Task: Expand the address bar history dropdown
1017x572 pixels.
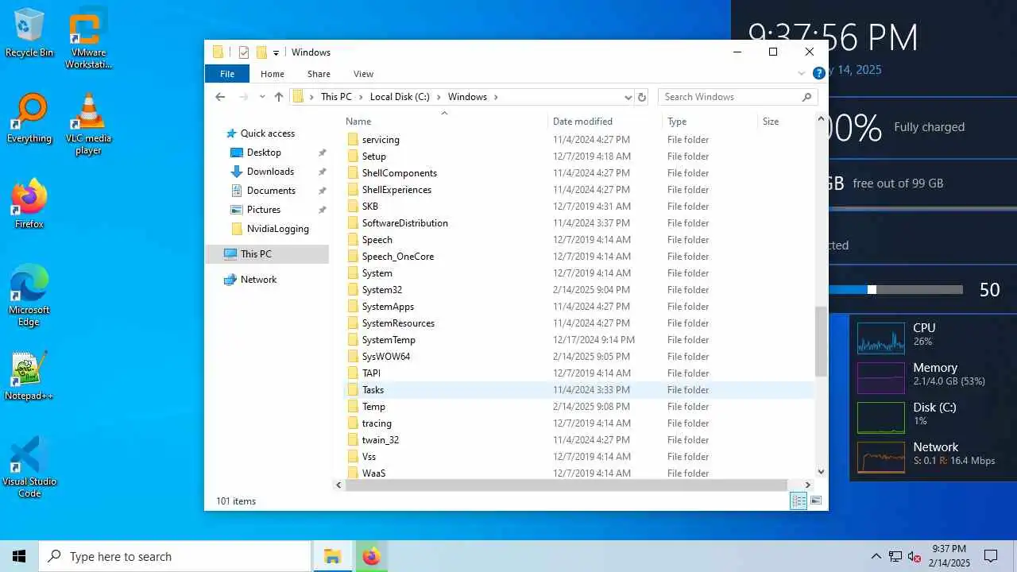Action: [x=628, y=97]
